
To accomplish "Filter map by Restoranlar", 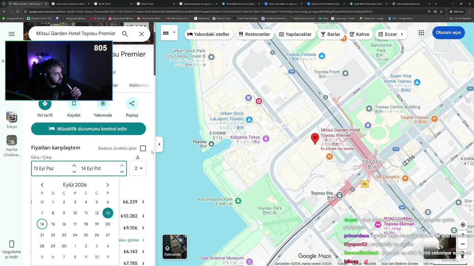I will tap(254, 34).
